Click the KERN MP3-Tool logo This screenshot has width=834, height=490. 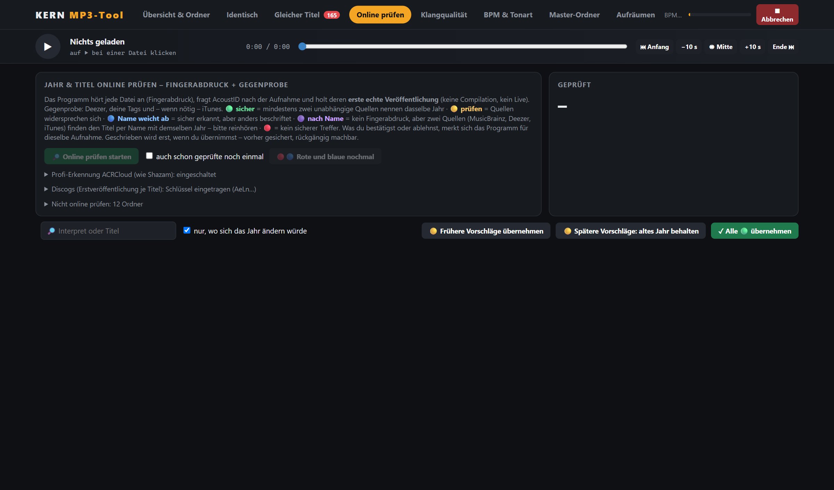[79, 15]
